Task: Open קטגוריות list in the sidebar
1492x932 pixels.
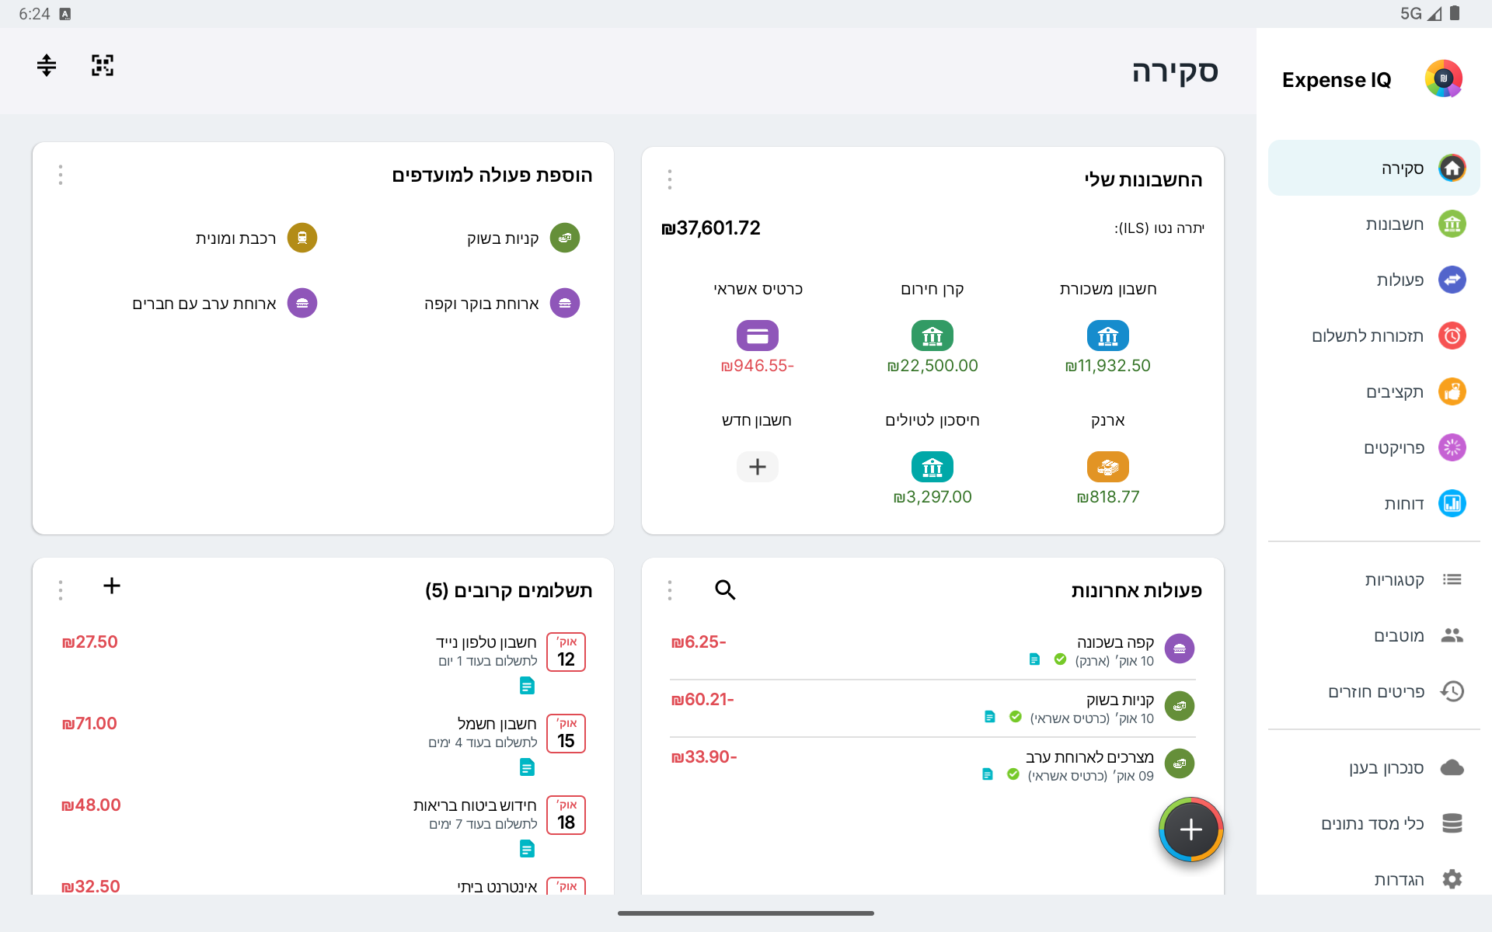Action: click(x=1374, y=579)
